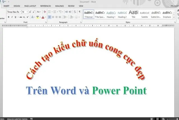Screen dimensions: 179x120
Task: Expand the bullet library arrow
Action: 52,12
